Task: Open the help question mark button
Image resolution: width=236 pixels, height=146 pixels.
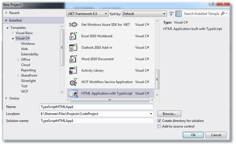Action: point(213,3)
